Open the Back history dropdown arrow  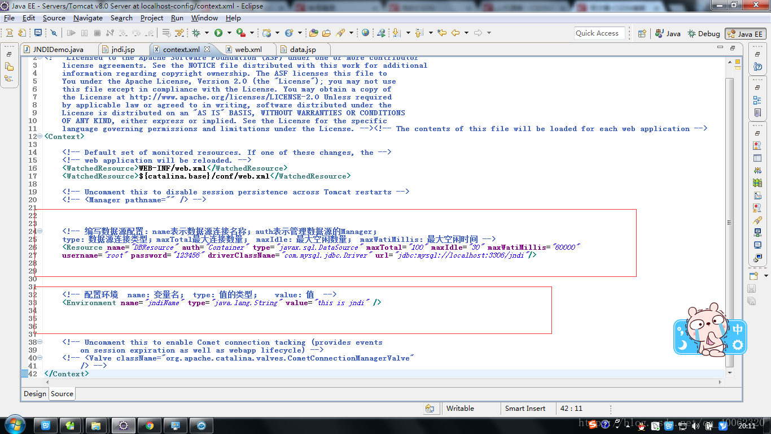(x=466, y=33)
